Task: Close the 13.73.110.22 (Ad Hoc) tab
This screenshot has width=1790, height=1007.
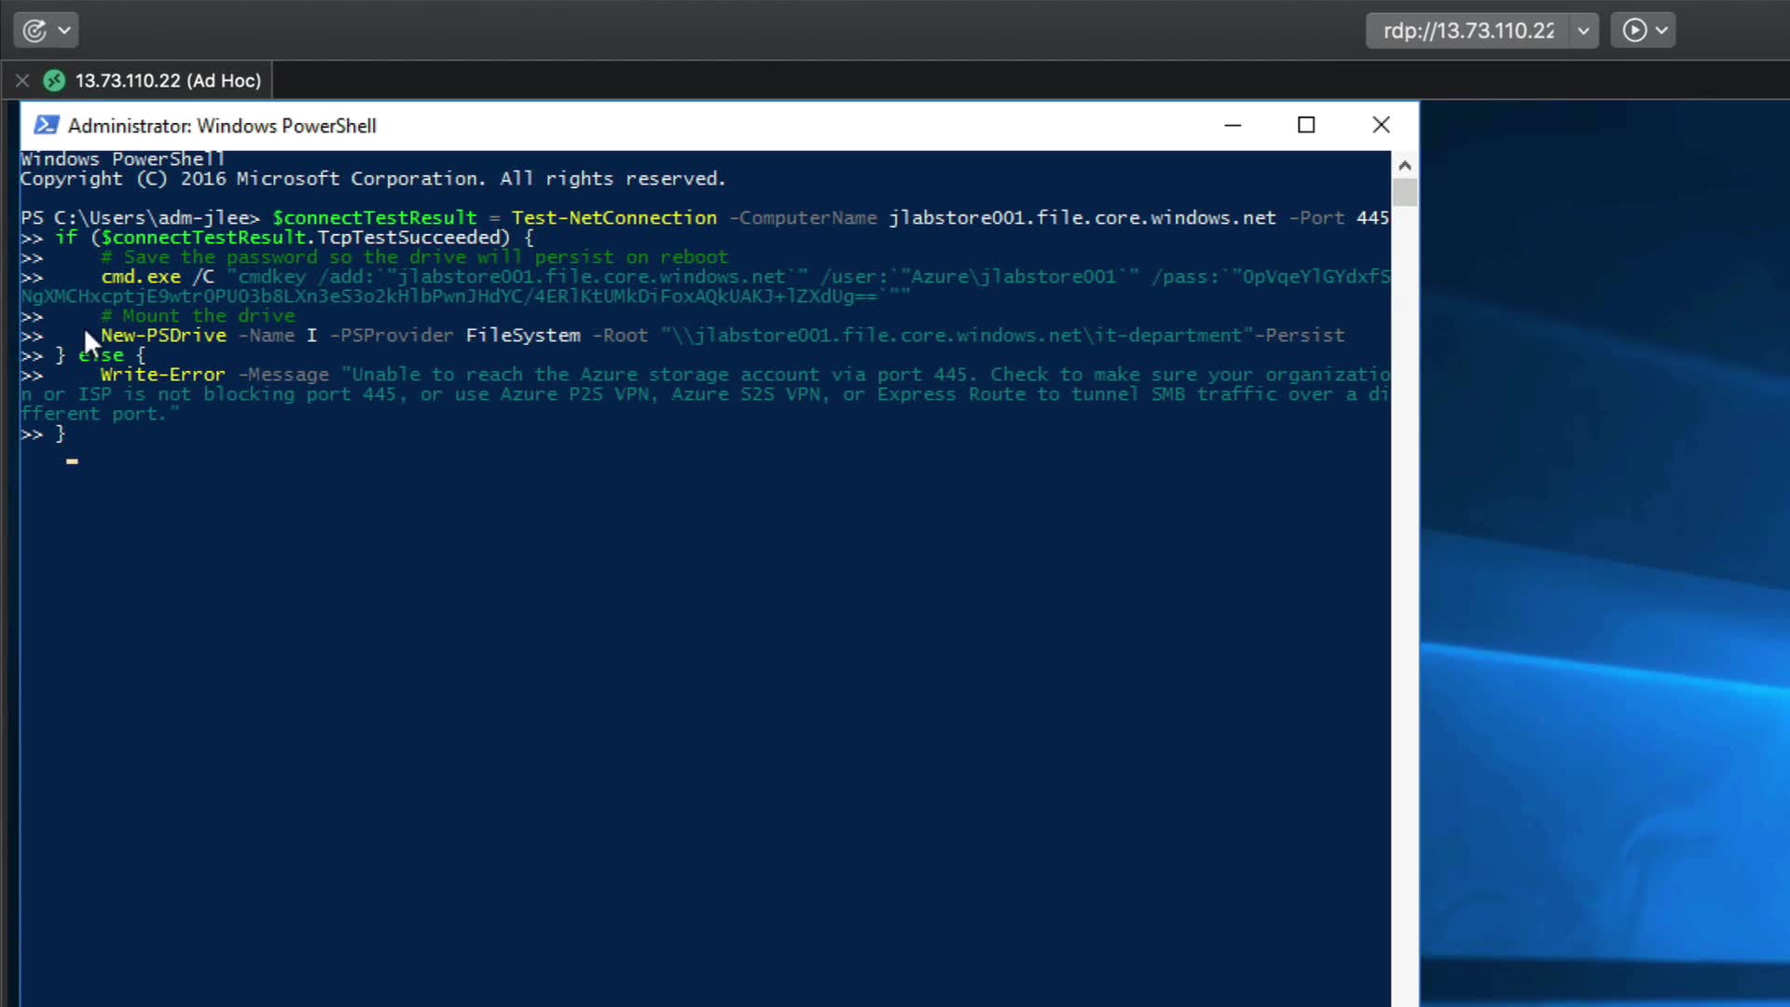Action: point(22,81)
